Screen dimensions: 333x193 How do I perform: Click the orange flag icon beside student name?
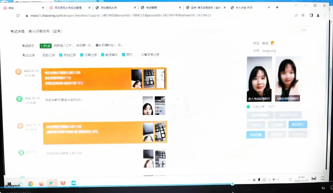273,43
